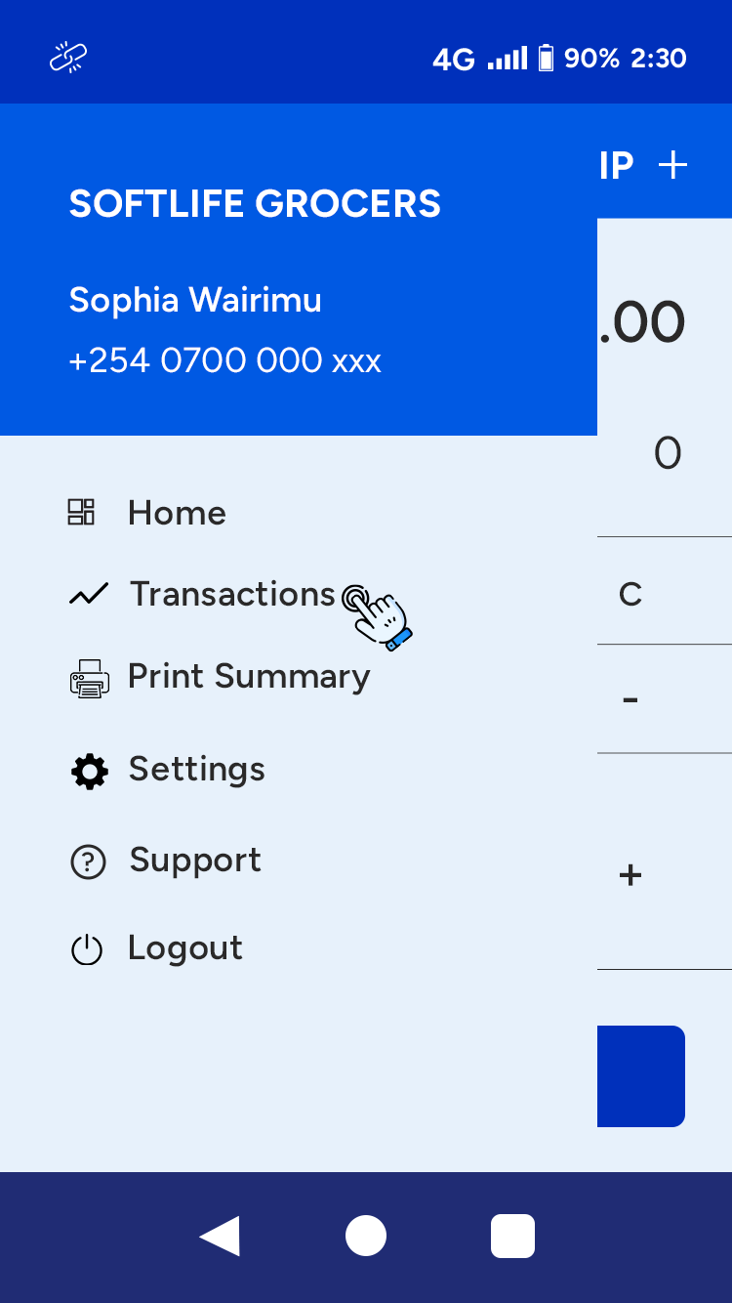
Task: Tap the Home dashboard icon
Action: coord(81,512)
